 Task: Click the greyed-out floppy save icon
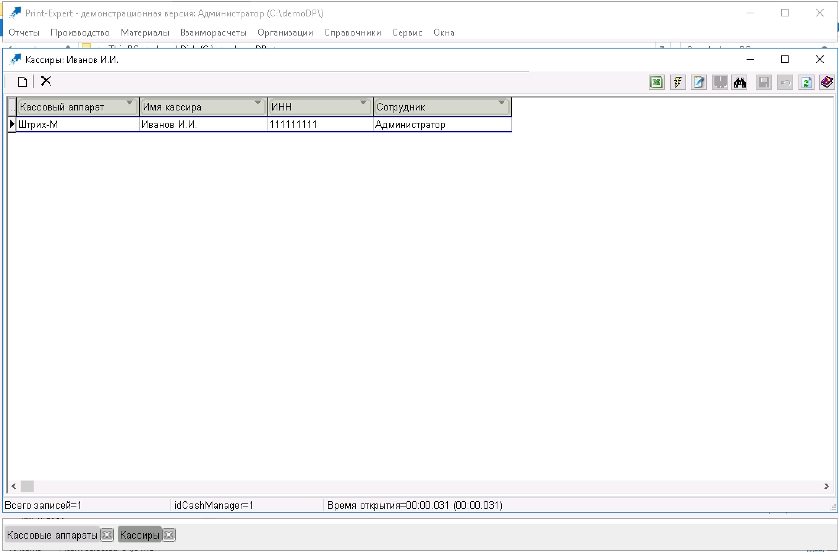(x=764, y=83)
